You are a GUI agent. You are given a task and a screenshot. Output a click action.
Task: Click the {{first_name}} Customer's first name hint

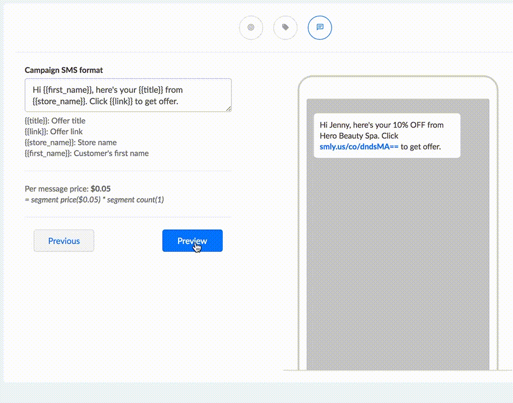tap(87, 153)
